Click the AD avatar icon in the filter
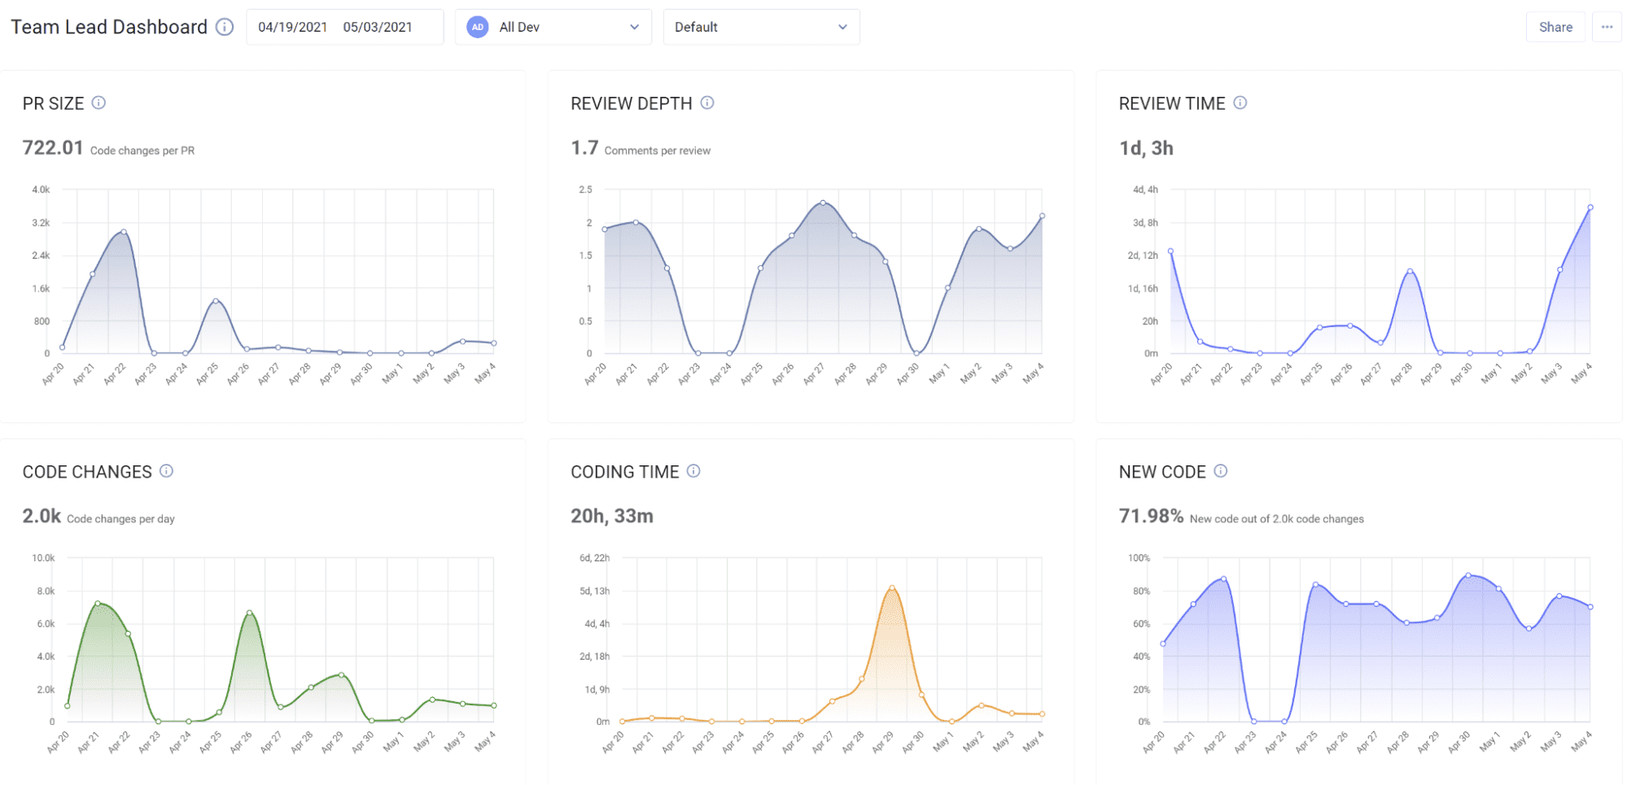This screenshot has width=1627, height=785. pos(476,26)
